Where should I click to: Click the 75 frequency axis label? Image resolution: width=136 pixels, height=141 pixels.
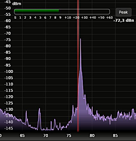click(69, 136)
